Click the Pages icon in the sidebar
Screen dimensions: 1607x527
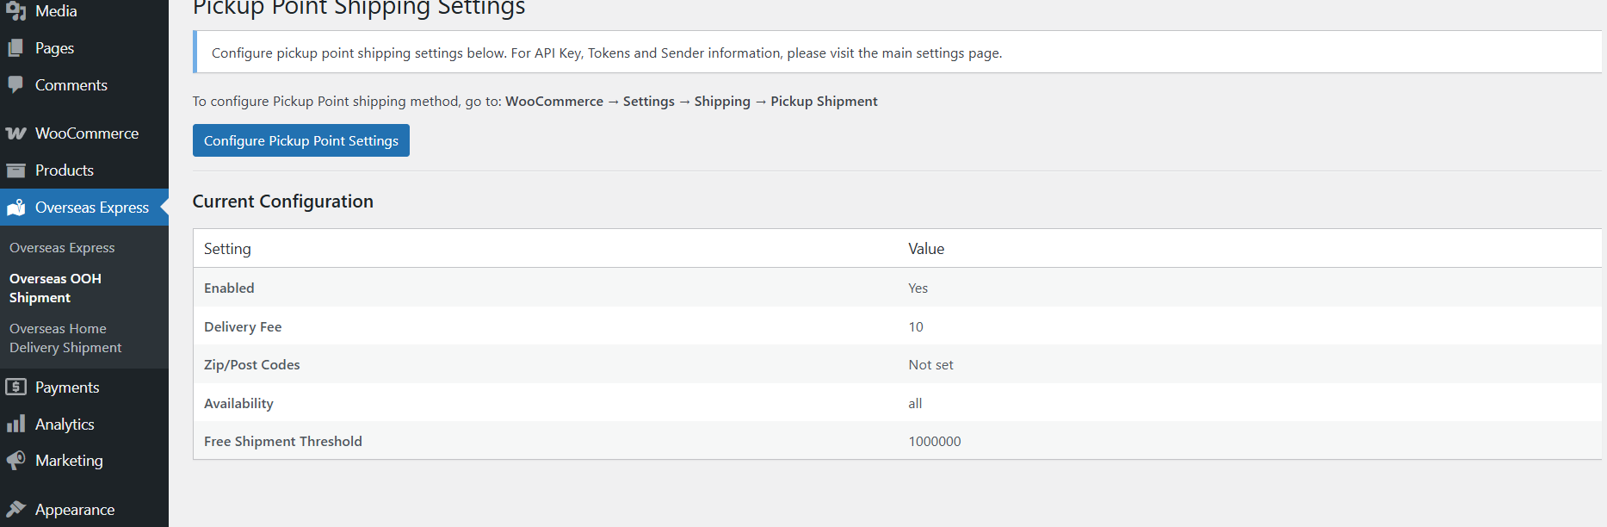(15, 47)
